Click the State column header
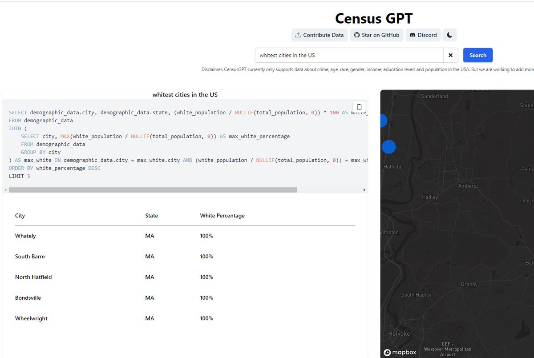 pos(151,216)
